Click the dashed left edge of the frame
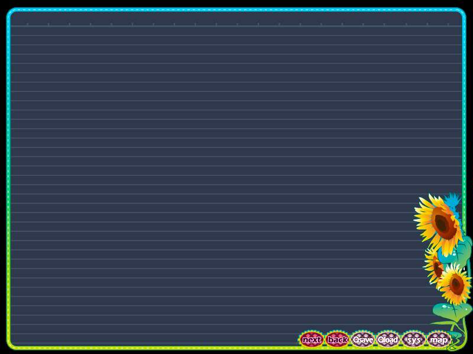473x354 pixels. pyautogui.click(x=9, y=177)
